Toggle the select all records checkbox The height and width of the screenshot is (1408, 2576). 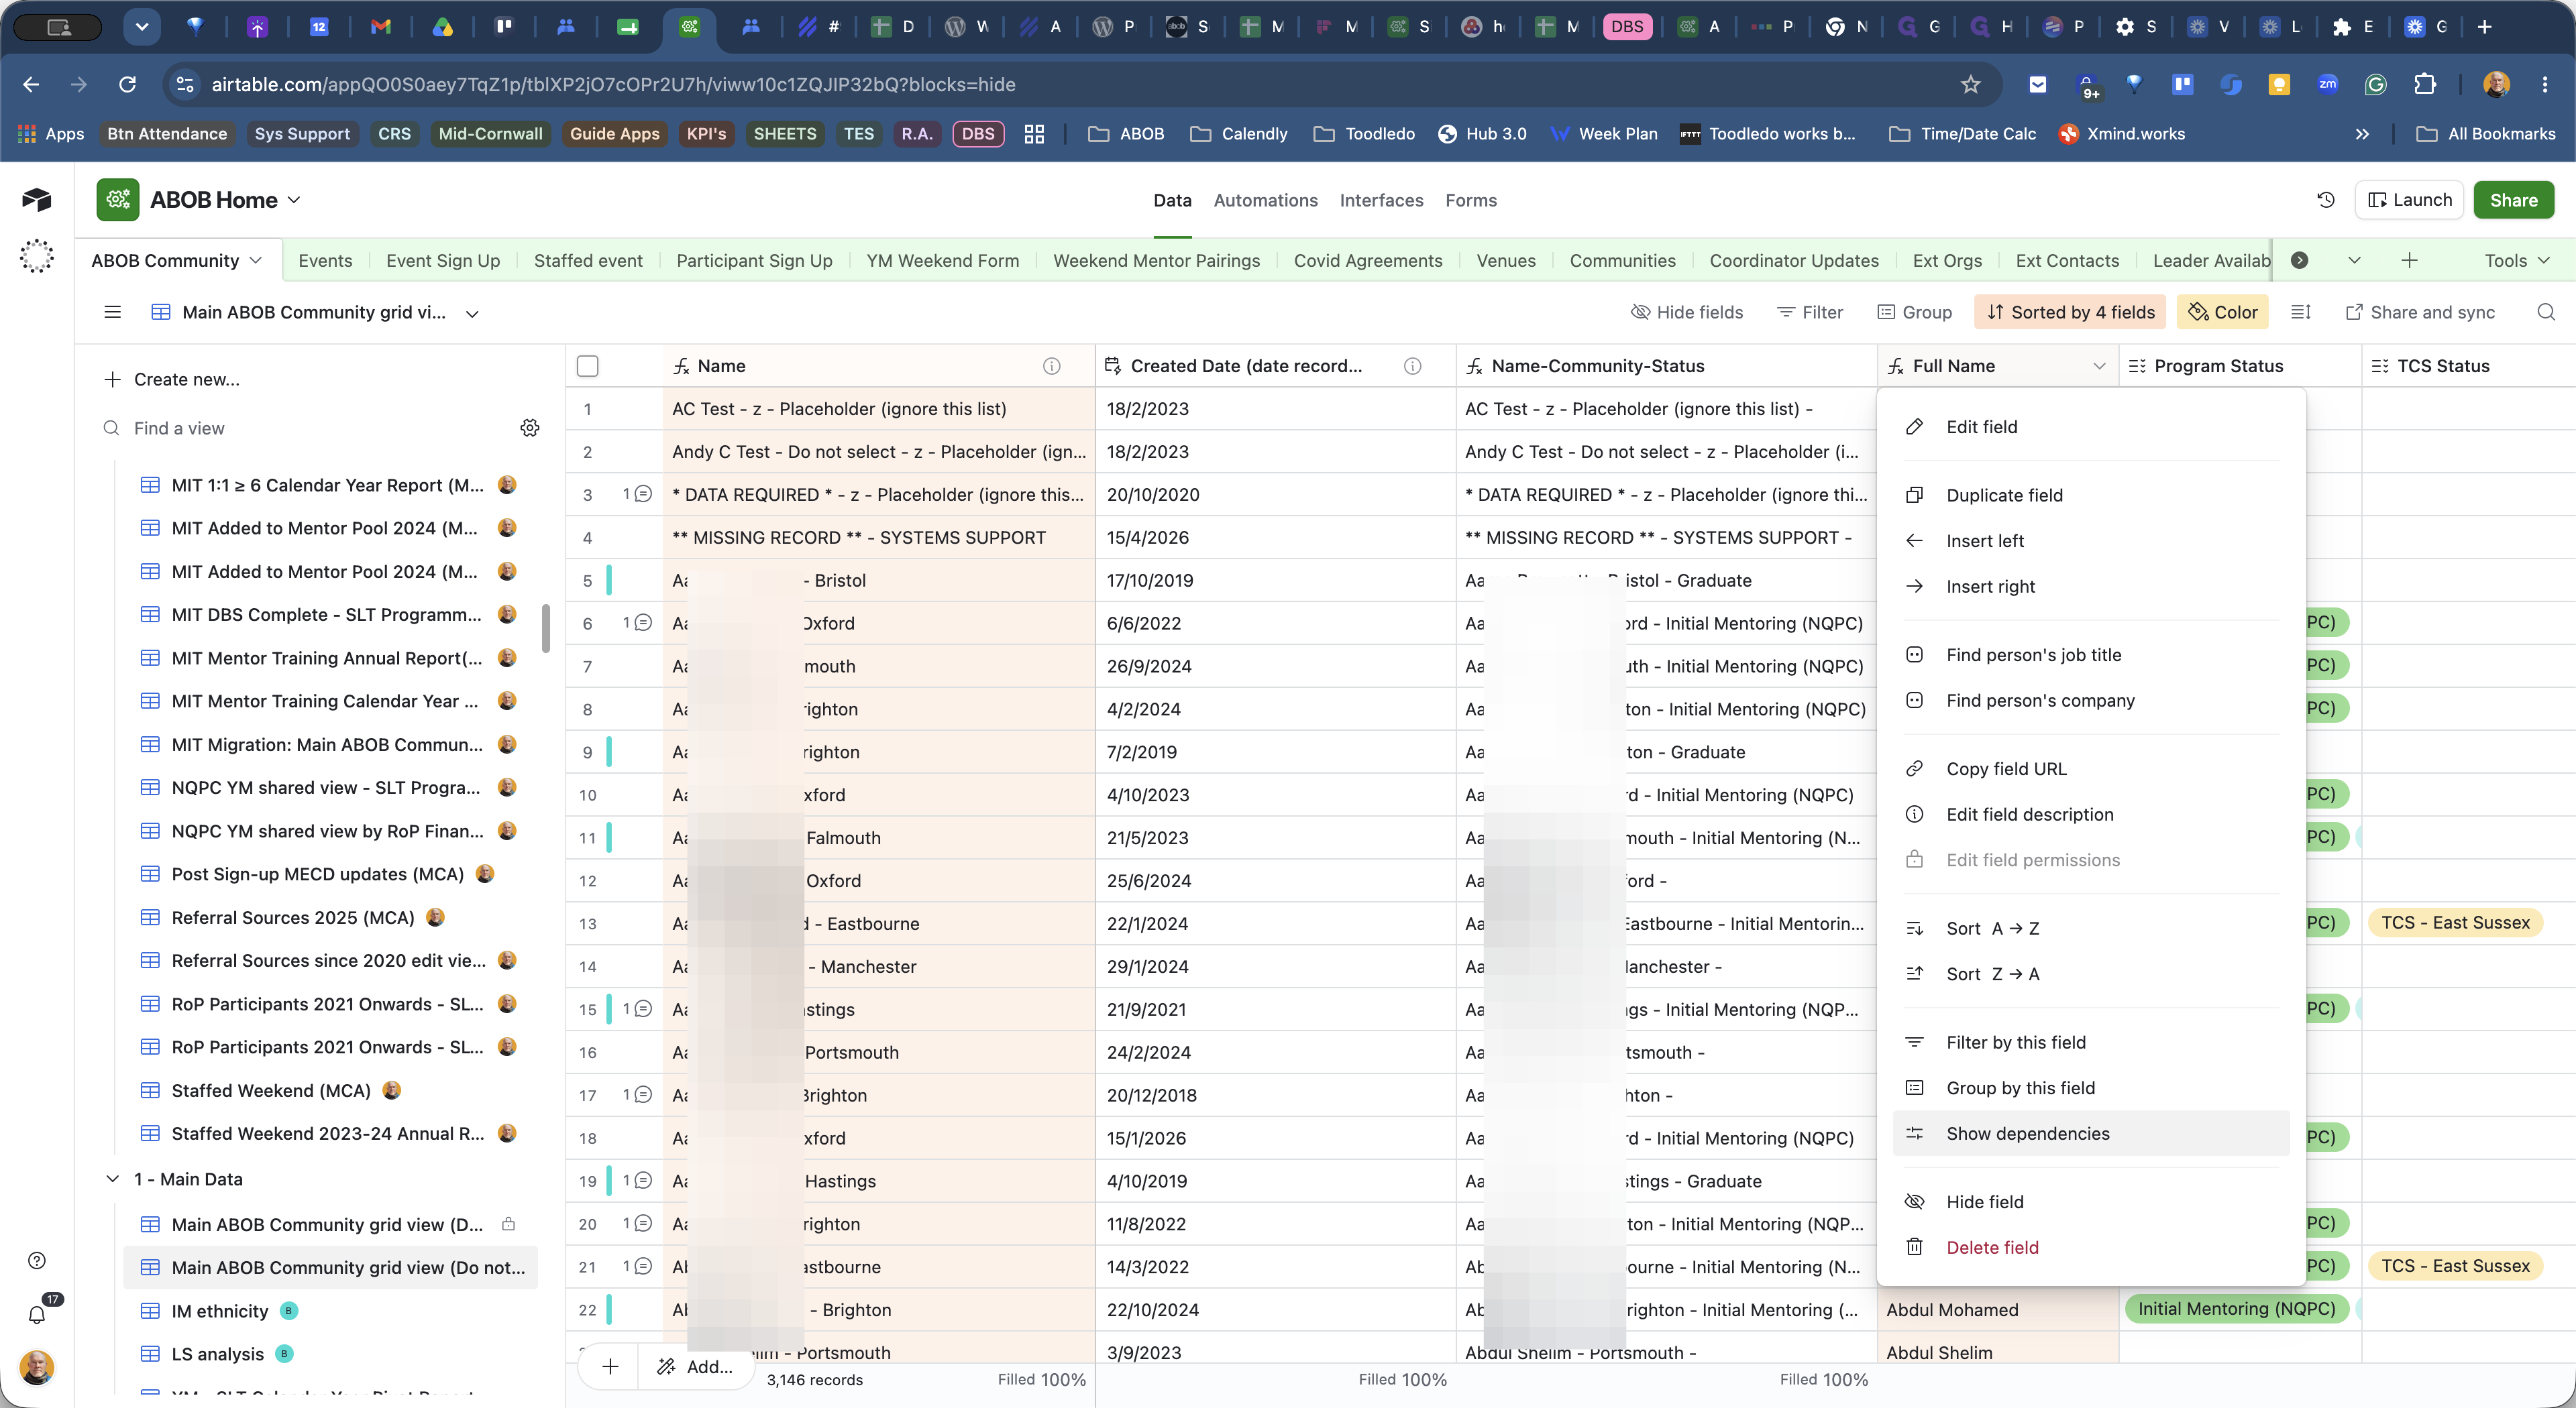tap(588, 367)
